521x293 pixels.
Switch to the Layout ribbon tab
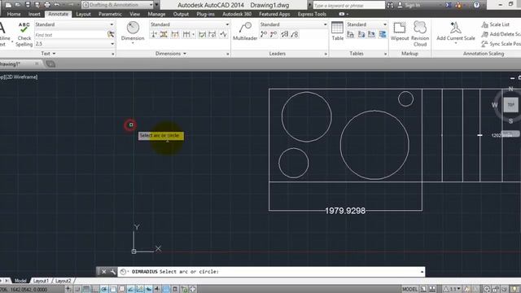83,14
